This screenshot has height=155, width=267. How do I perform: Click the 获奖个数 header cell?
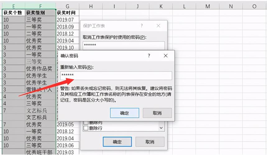[x=14, y=13]
